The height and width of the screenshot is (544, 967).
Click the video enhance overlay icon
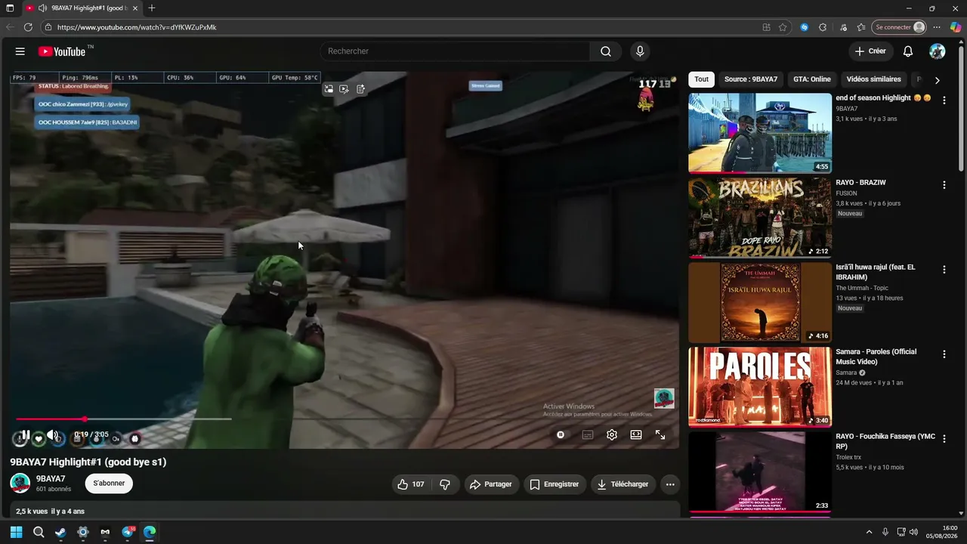(344, 89)
